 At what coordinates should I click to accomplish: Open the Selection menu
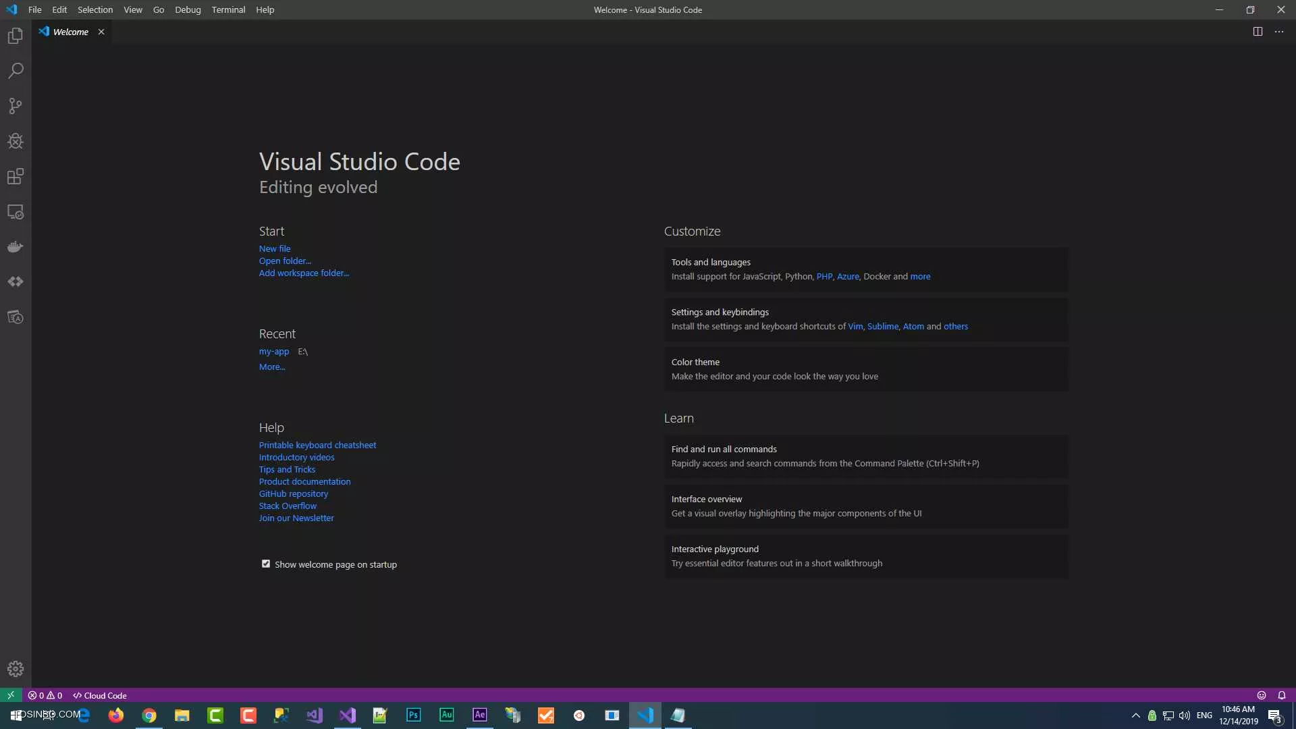[x=95, y=9]
